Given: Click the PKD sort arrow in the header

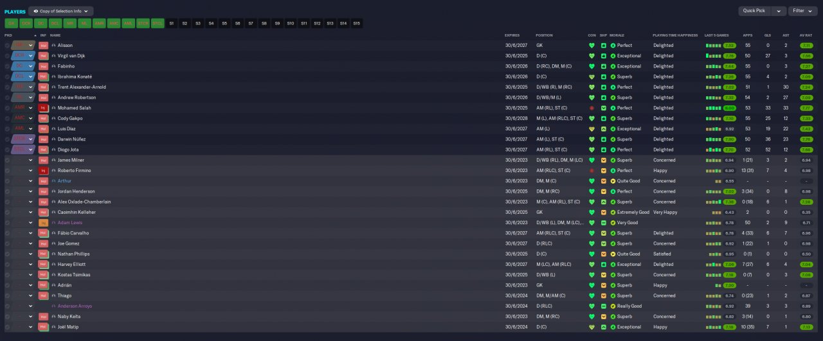Looking at the screenshot, I should 35,35.
